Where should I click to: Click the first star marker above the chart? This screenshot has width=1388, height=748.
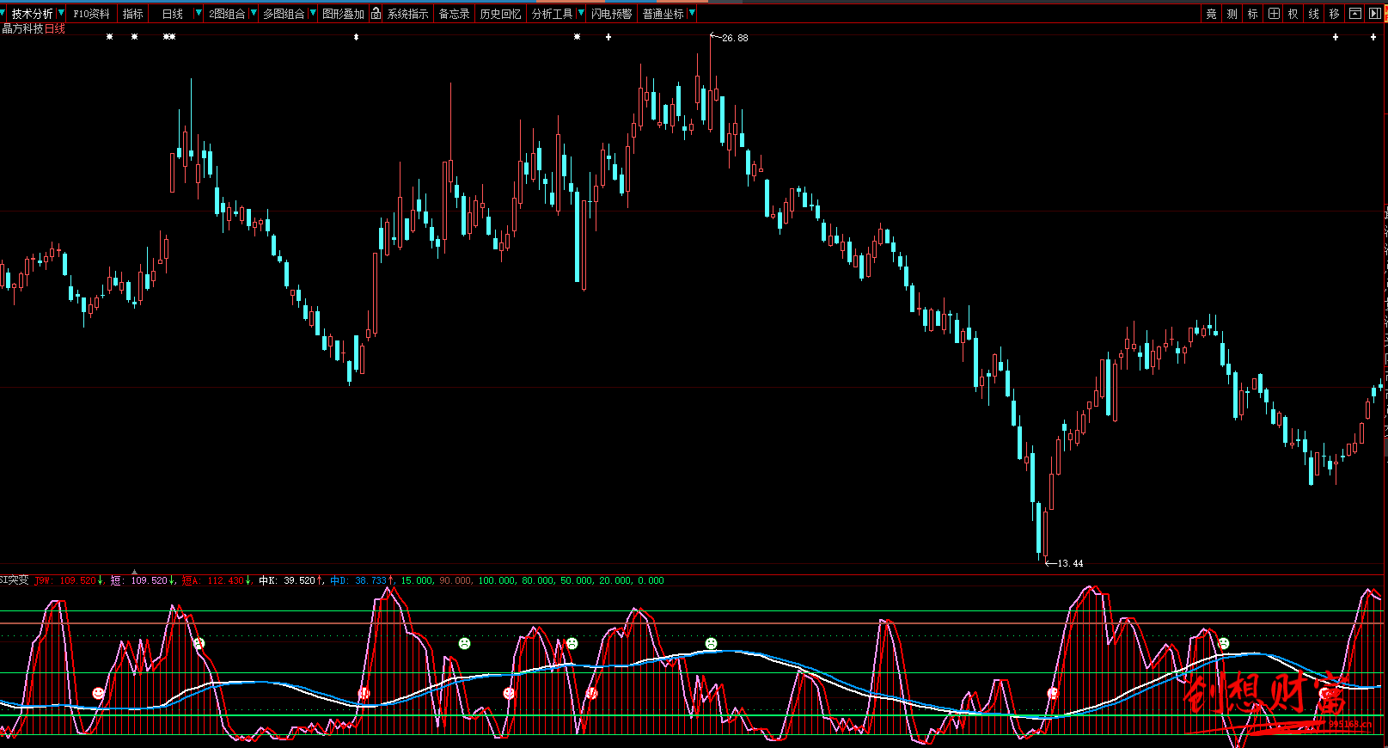click(x=109, y=37)
